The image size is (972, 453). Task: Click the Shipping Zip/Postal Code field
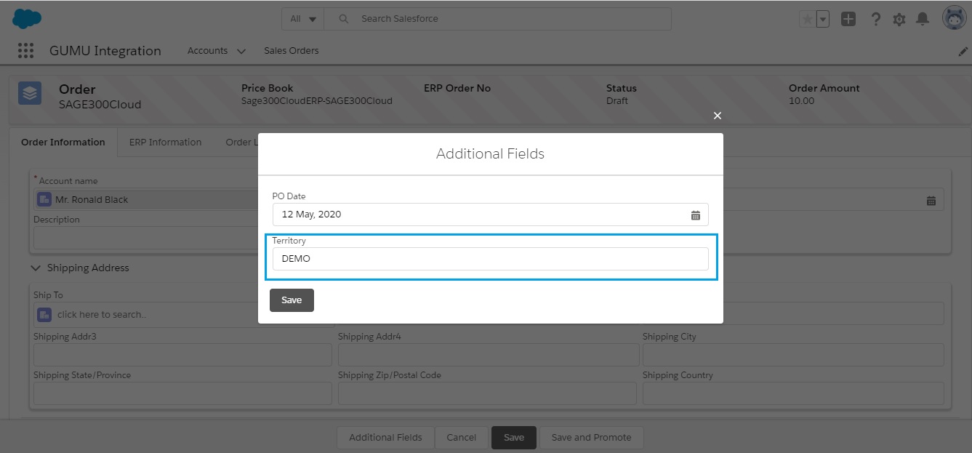pyautogui.click(x=488, y=393)
